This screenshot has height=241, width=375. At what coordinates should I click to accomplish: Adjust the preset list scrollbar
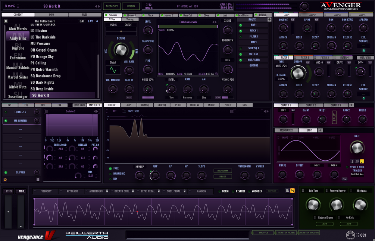pos(98,76)
